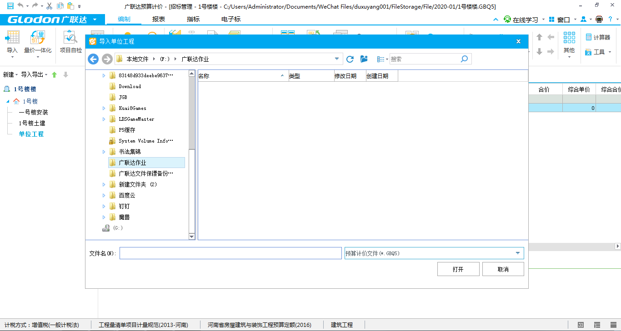The width and height of the screenshot is (621, 331).
Task: Click the gray move-down arrow in ribbon
Action: [540, 52]
